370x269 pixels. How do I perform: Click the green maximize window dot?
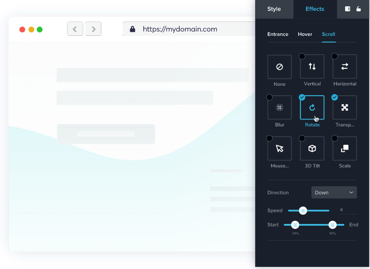coord(39,29)
